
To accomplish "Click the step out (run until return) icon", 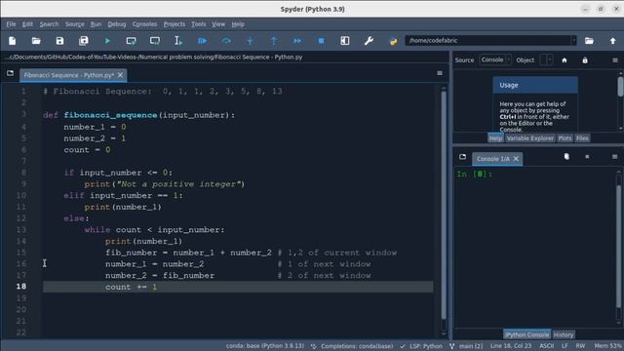I will [x=274, y=41].
